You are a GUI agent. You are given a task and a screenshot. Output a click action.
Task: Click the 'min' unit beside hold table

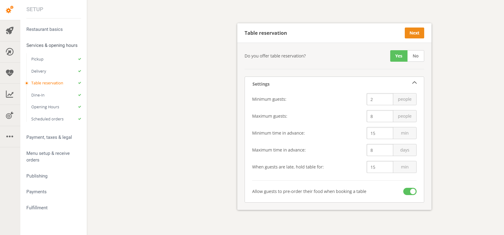pyautogui.click(x=405, y=167)
